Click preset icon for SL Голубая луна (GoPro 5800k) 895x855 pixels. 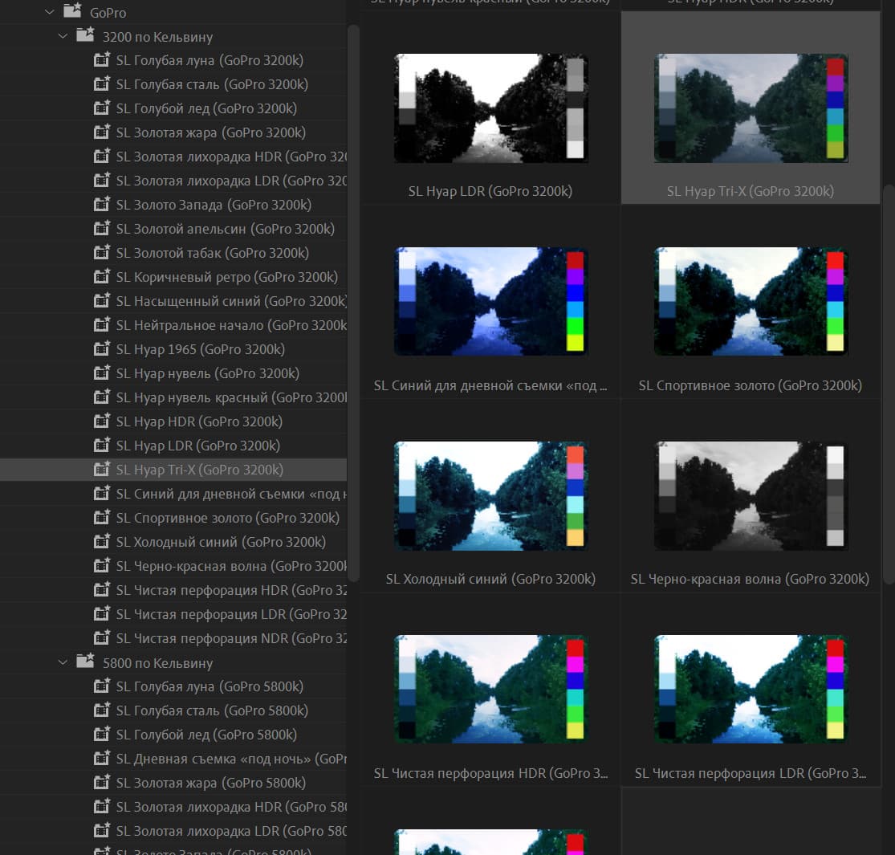coord(102,686)
